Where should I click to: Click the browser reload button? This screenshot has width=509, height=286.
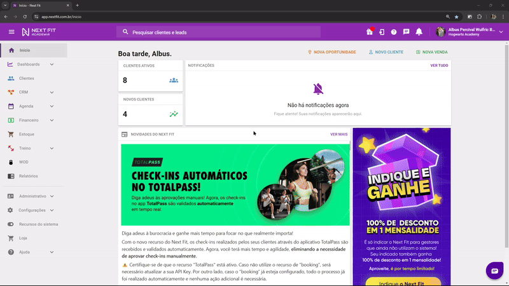[25, 17]
